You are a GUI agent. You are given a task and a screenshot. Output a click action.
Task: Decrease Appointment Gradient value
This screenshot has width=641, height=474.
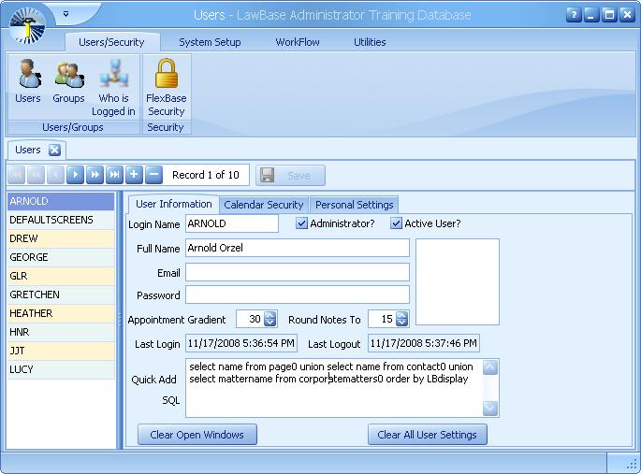270,323
